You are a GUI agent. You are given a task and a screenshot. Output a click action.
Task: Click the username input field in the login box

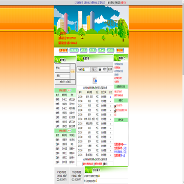point(65,68)
